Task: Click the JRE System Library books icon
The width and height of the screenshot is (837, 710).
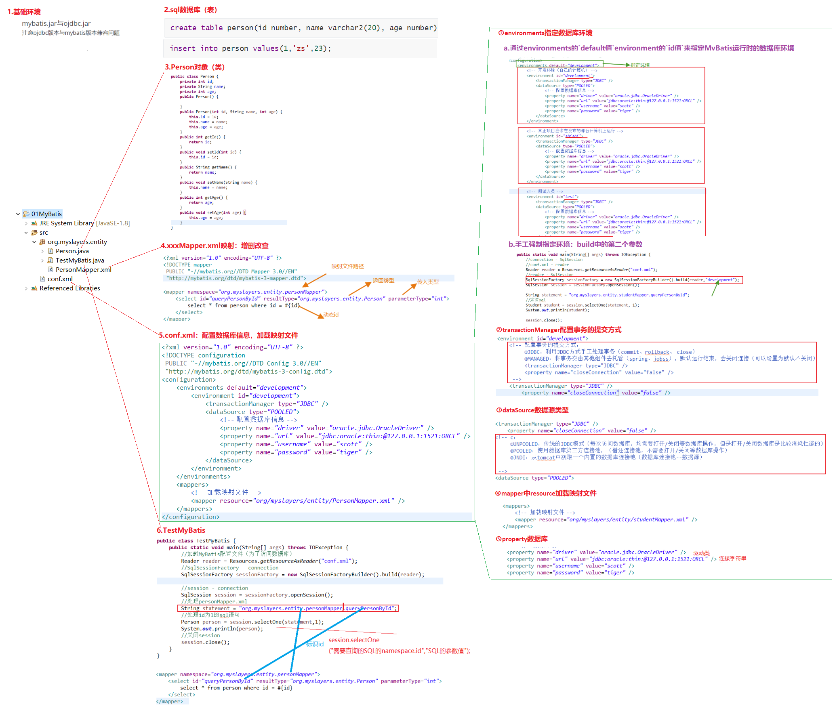Action: [34, 223]
